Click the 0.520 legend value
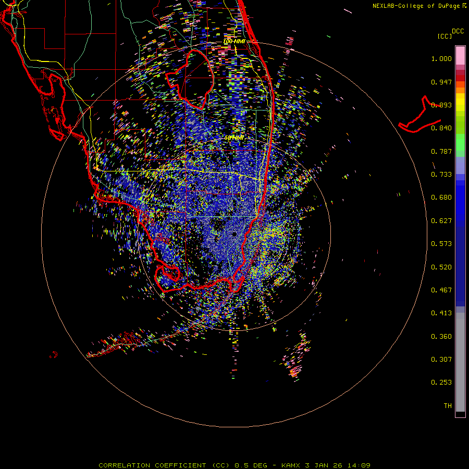This screenshot has width=469, height=469. 441,267
